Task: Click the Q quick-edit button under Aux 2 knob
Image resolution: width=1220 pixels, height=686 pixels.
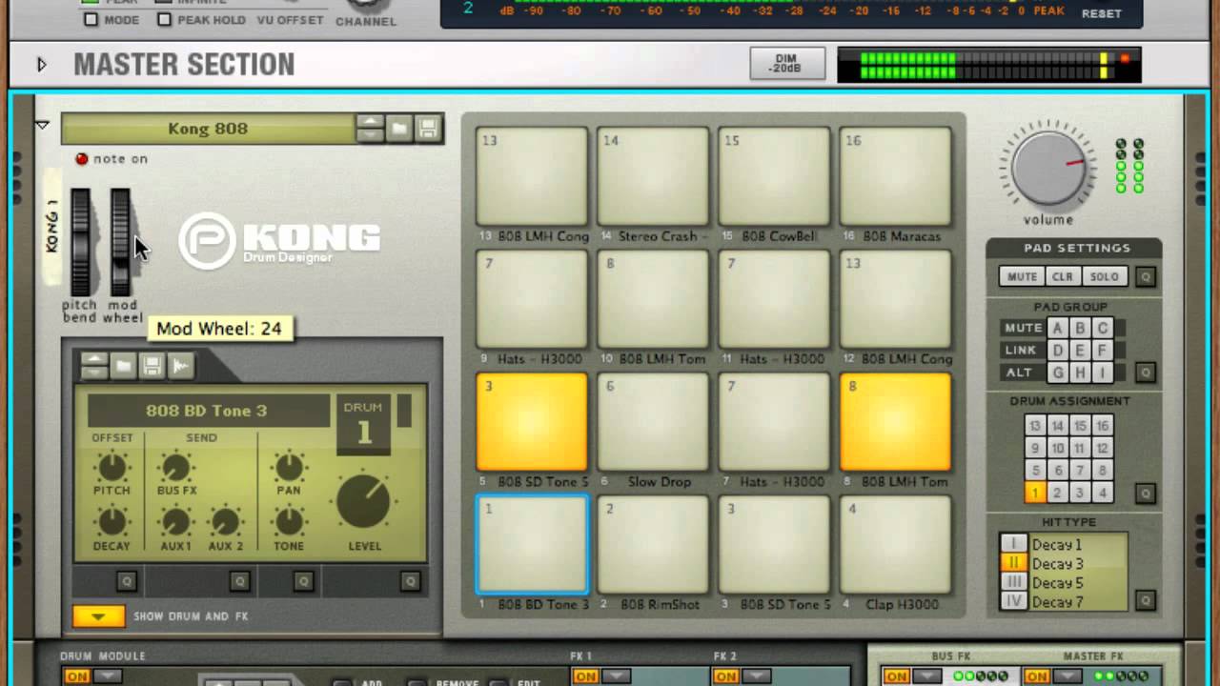Action: coord(239,580)
